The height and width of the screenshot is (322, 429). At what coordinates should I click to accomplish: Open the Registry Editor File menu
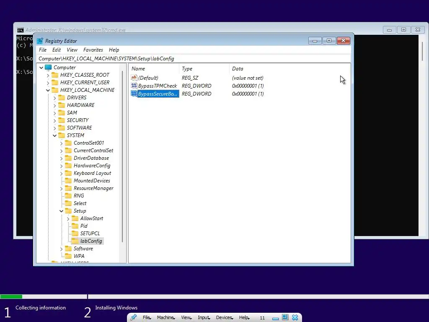pos(43,50)
